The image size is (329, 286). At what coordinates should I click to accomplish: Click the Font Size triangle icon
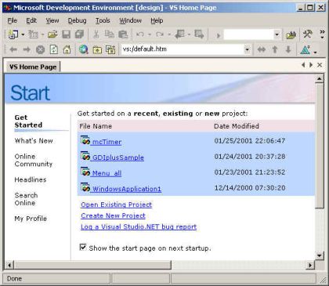(305, 49)
